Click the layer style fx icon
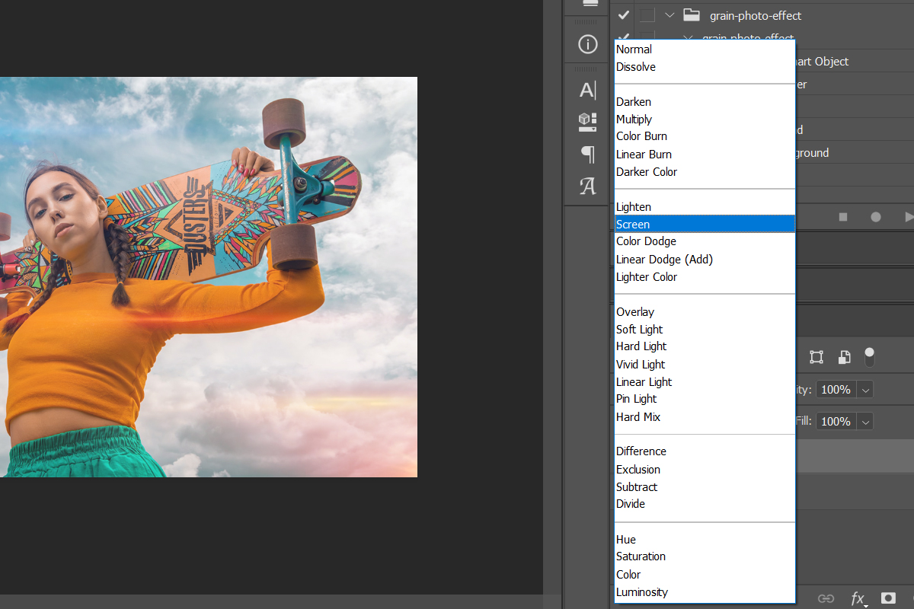914x609 pixels. [x=858, y=598]
